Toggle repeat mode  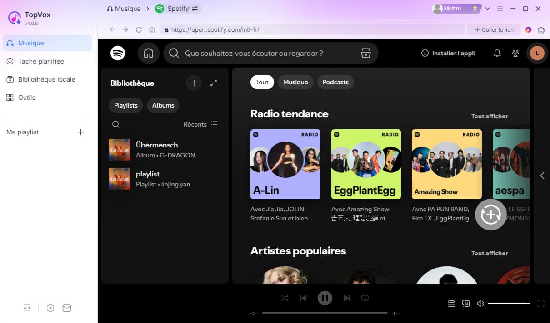tap(365, 298)
